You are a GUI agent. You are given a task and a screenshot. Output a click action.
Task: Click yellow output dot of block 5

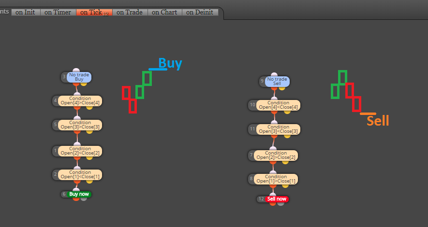tap(89, 132)
